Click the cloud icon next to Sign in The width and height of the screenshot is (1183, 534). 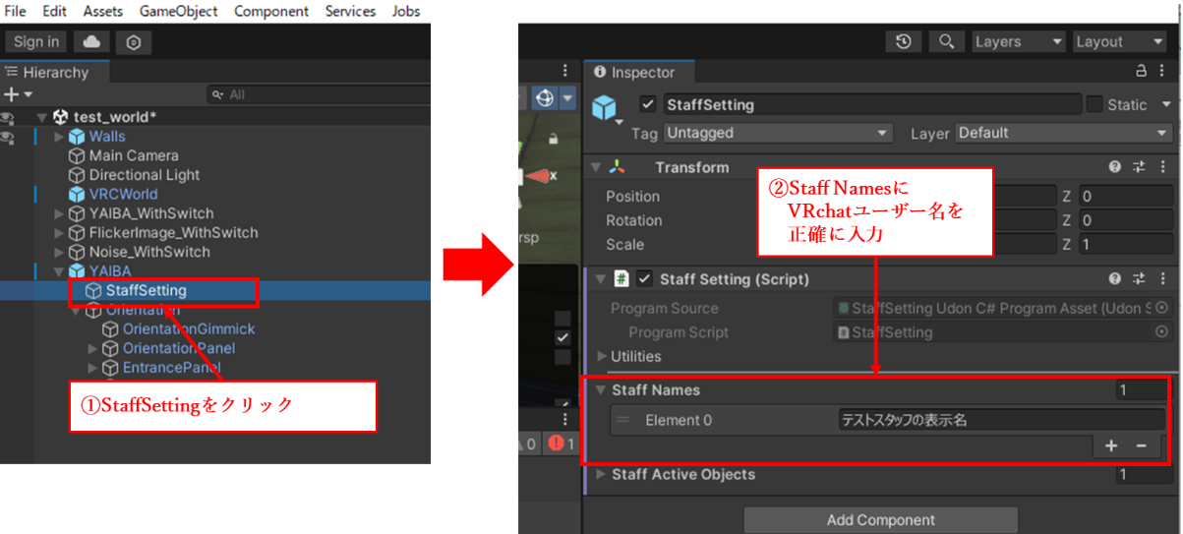(91, 41)
